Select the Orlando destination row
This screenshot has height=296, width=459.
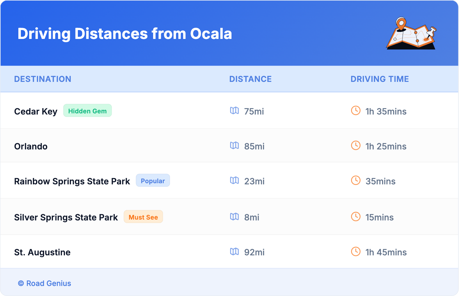pyautogui.click(x=31, y=146)
